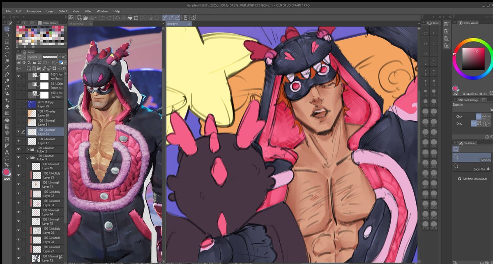Select the Move layer tool
The image size is (493, 264).
click(x=7, y=48)
